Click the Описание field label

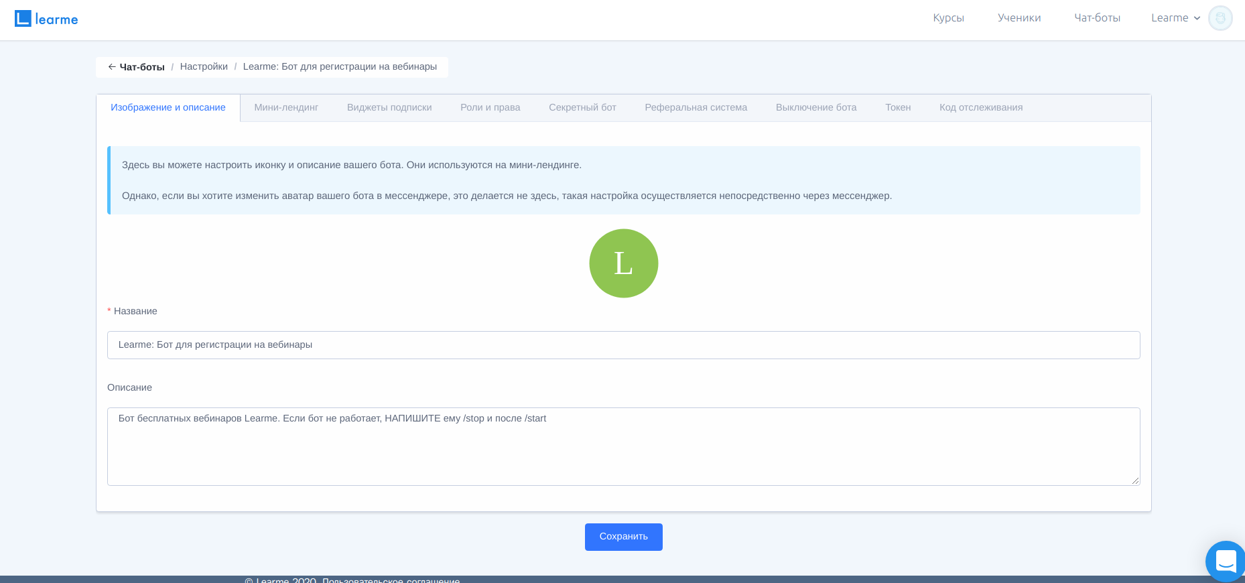129,387
